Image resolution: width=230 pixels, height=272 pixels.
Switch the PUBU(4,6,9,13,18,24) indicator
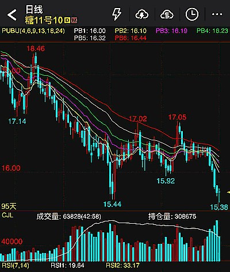[x=33, y=31]
